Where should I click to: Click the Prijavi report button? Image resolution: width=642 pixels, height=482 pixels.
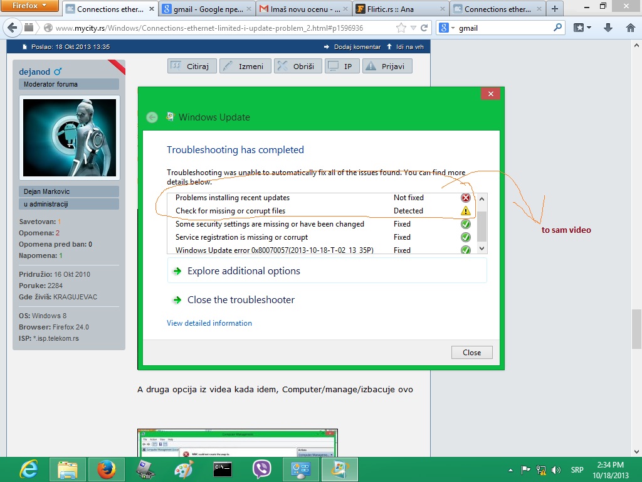coord(387,66)
